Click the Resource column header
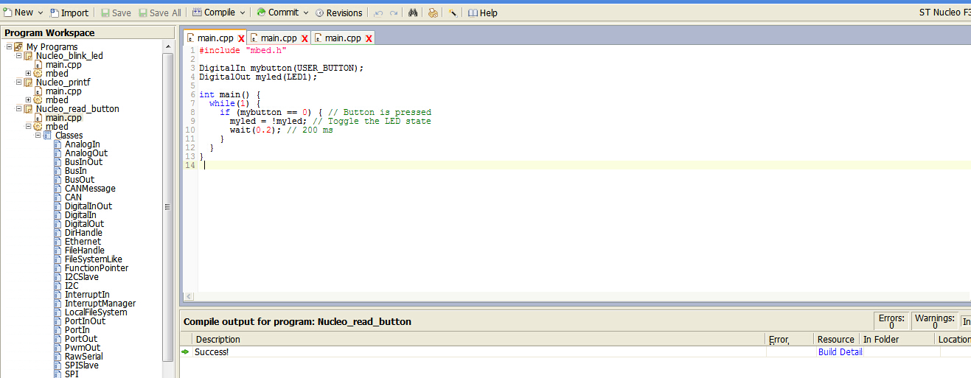The height and width of the screenshot is (378, 971). [836, 340]
